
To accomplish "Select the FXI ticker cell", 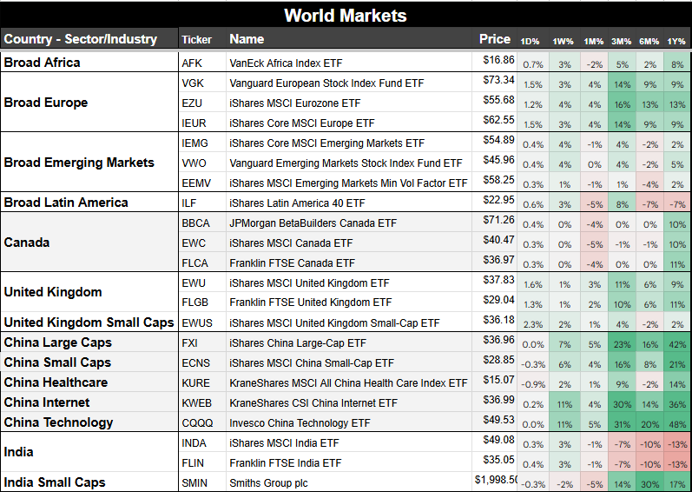I will (x=202, y=342).
